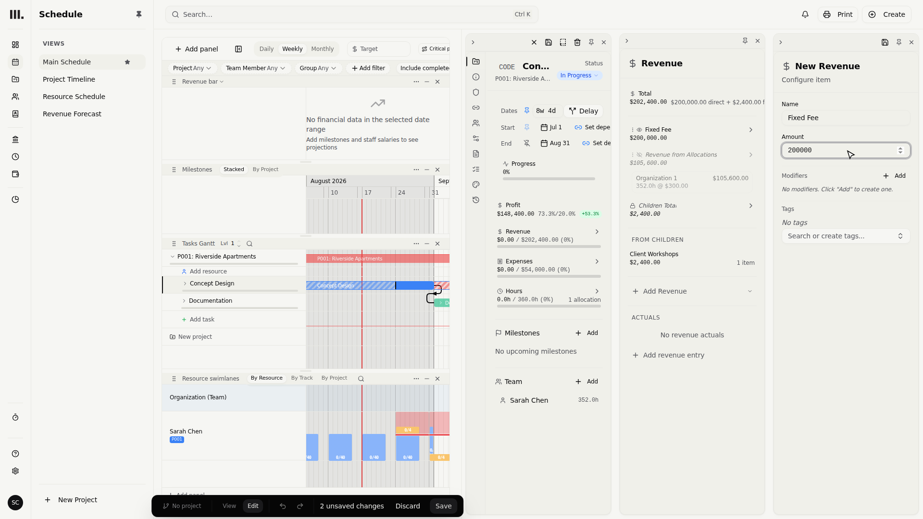Click the Amount input field
The image size is (923, 519).
[846, 150]
